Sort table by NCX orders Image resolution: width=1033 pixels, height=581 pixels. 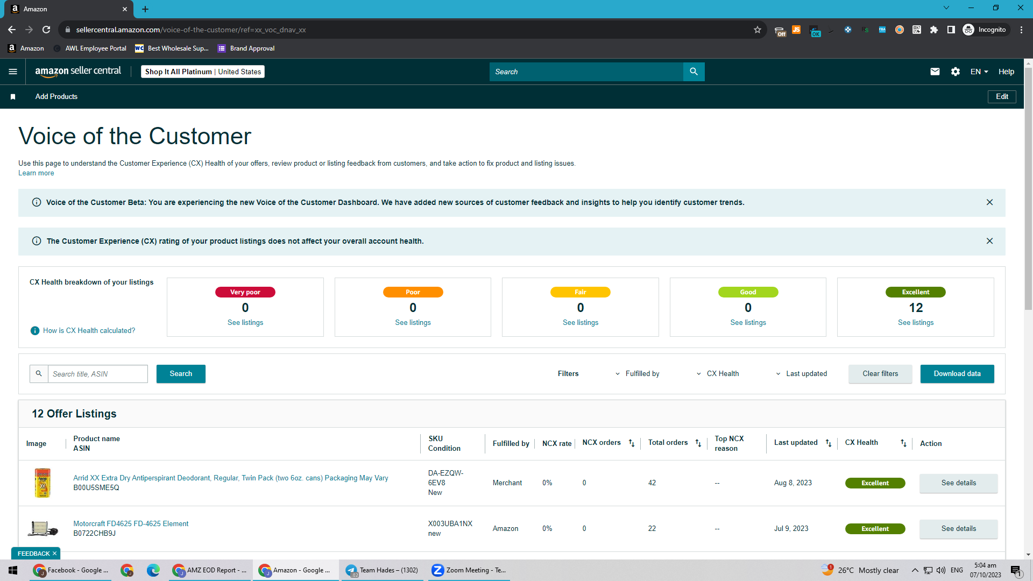(632, 443)
